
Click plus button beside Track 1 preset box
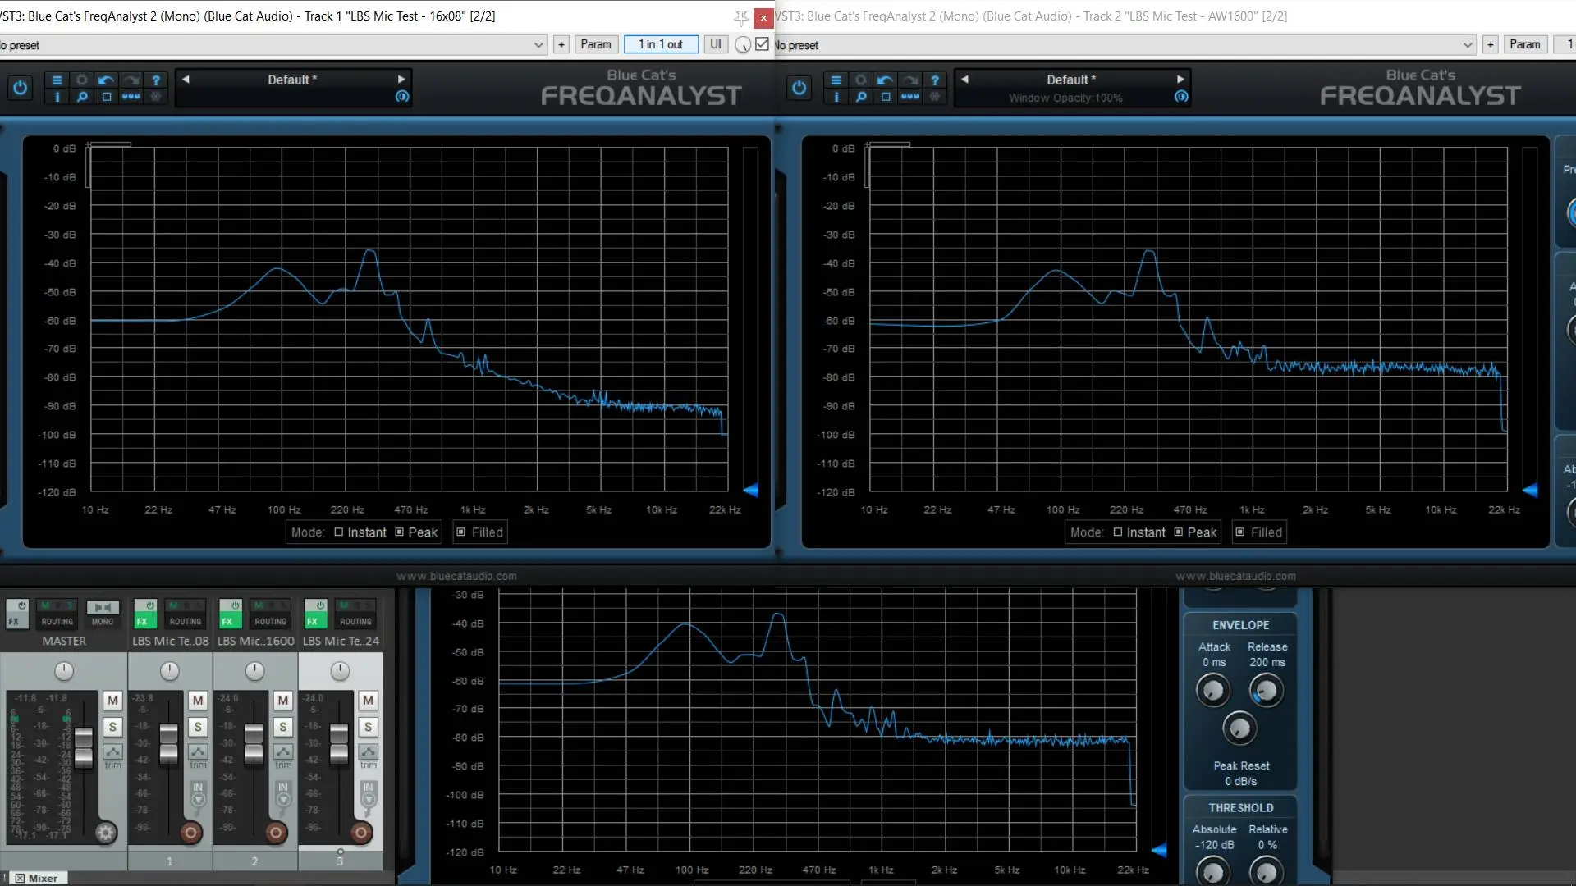click(561, 44)
